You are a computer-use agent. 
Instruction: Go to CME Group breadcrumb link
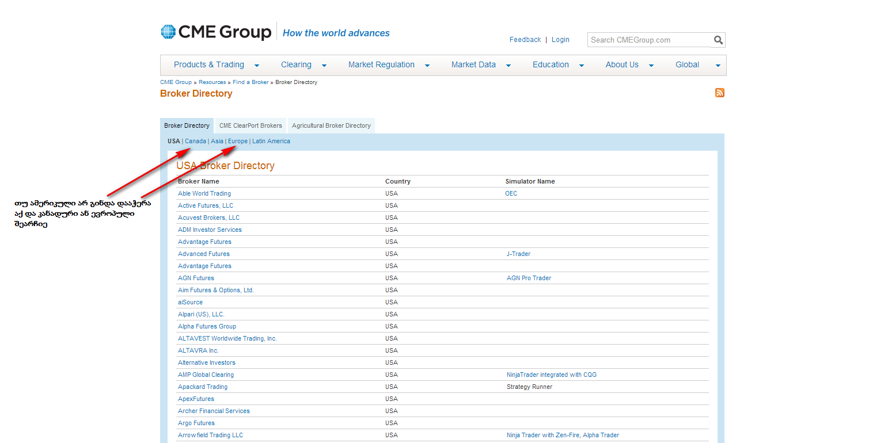[x=176, y=82]
